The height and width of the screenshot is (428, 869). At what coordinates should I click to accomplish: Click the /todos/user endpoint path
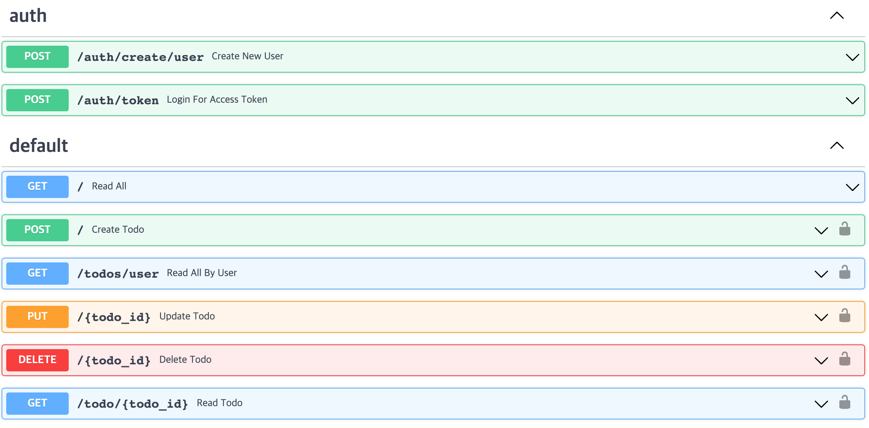click(118, 273)
